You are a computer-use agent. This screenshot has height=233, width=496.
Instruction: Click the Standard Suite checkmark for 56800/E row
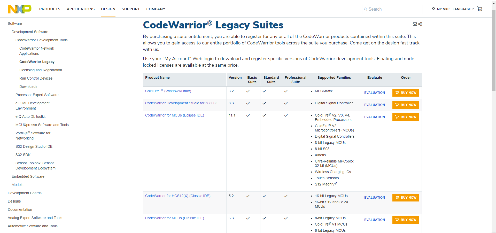click(x=265, y=103)
